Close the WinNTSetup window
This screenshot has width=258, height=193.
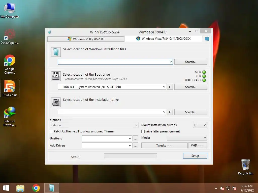pos(206,31)
